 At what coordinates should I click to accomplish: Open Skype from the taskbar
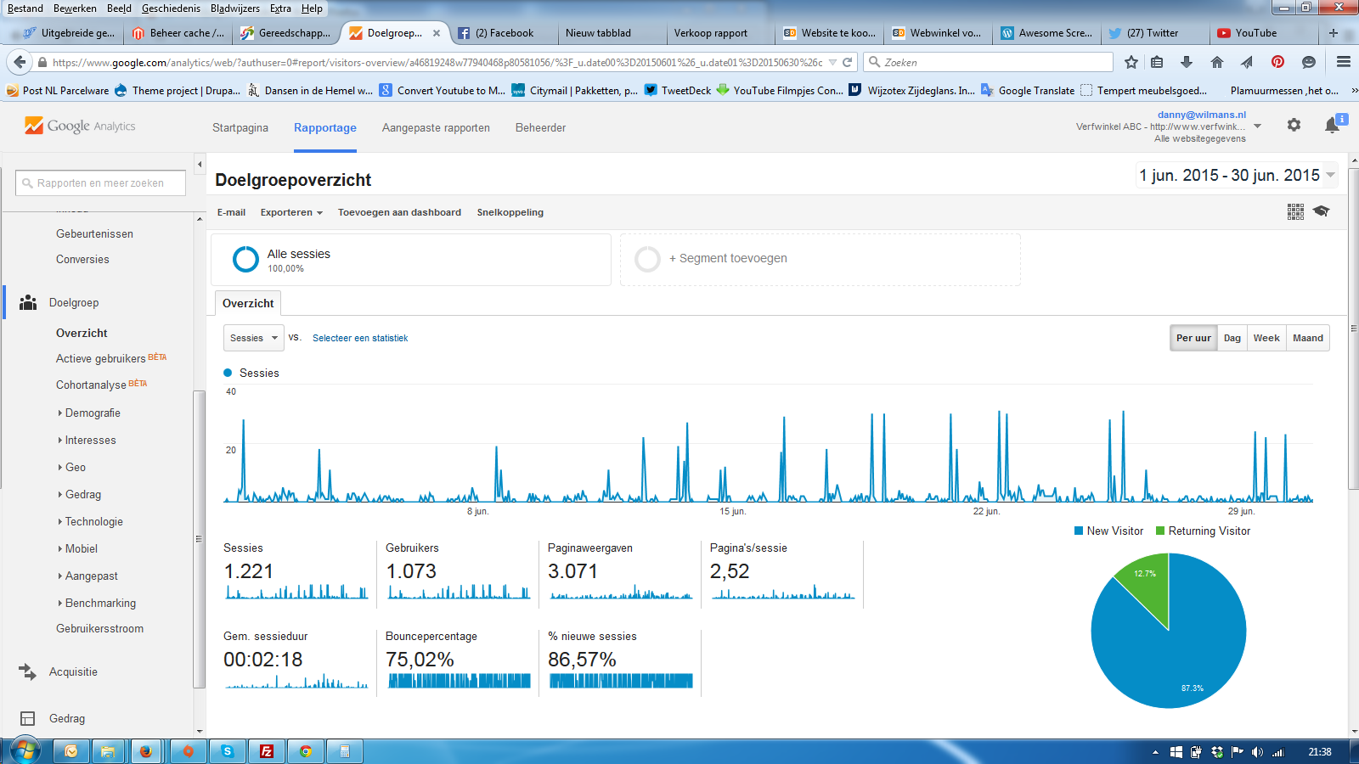point(227,751)
